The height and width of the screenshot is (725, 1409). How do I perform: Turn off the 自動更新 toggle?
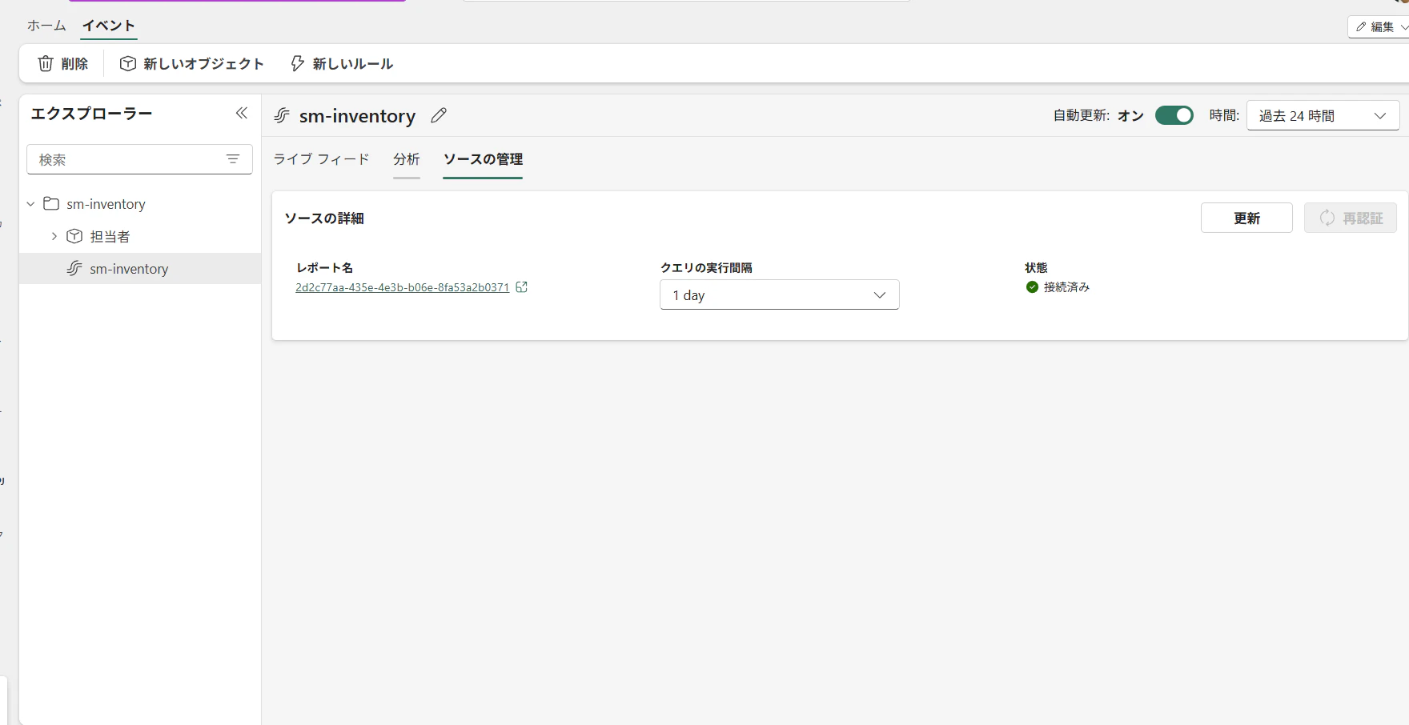click(x=1174, y=115)
